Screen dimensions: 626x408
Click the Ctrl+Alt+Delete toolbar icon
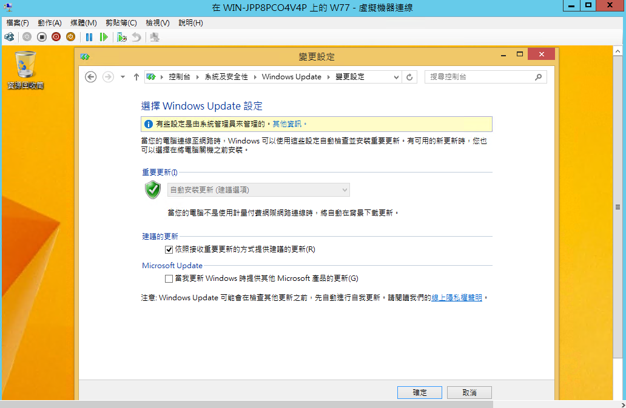(9, 37)
